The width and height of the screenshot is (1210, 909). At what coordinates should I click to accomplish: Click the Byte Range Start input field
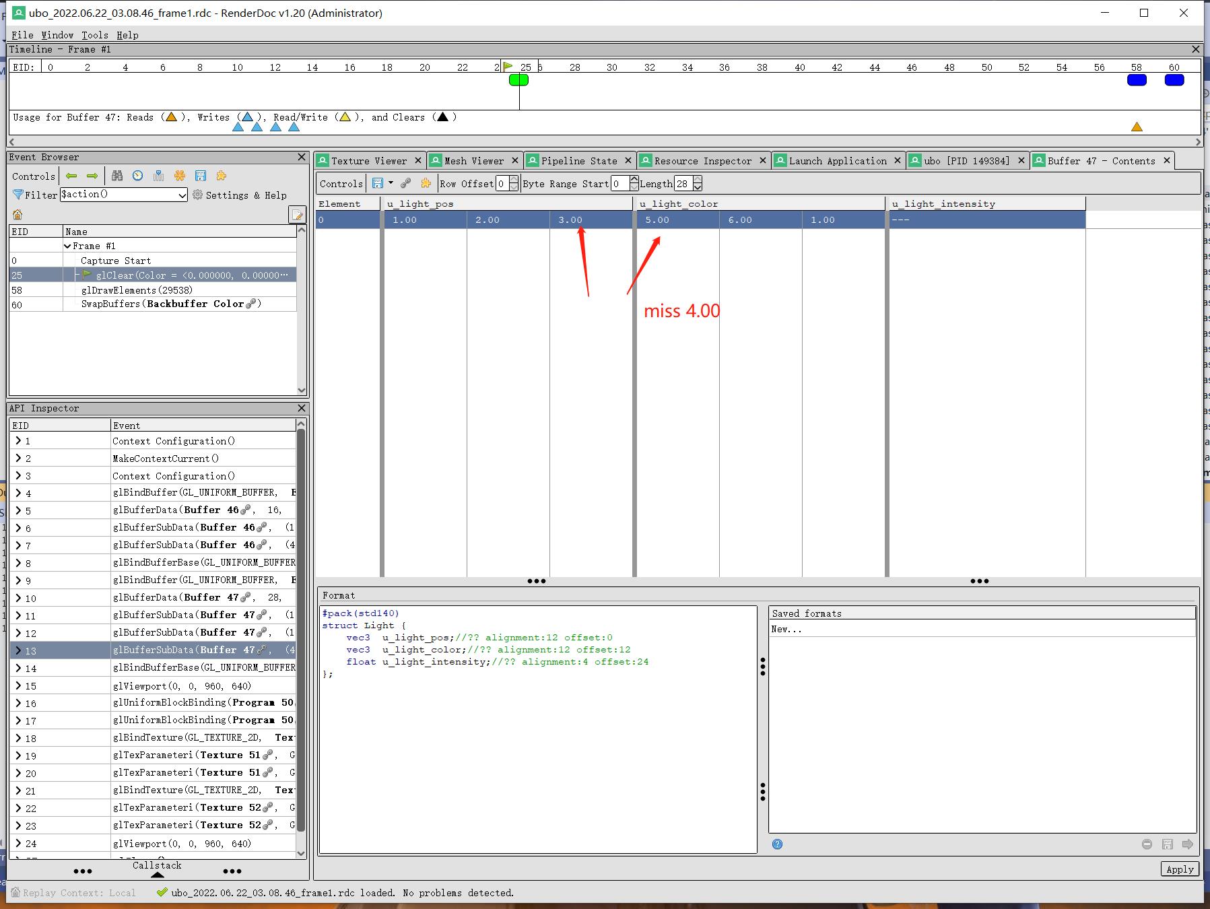[x=619, y=183]
